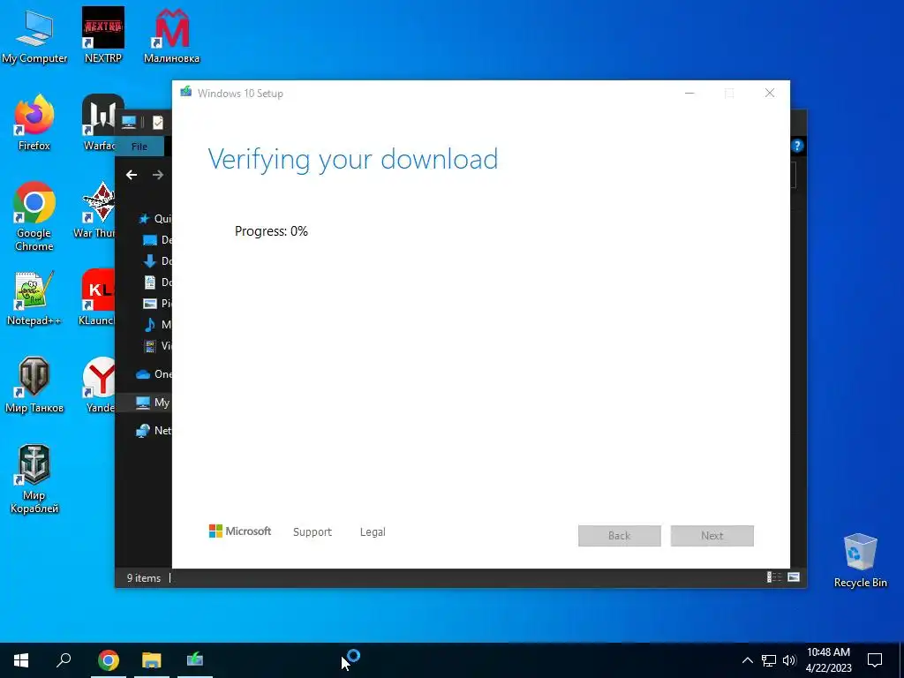Click the '9 items' status text
The height and width of the screenshot is (678, 904).
point(144,577)
